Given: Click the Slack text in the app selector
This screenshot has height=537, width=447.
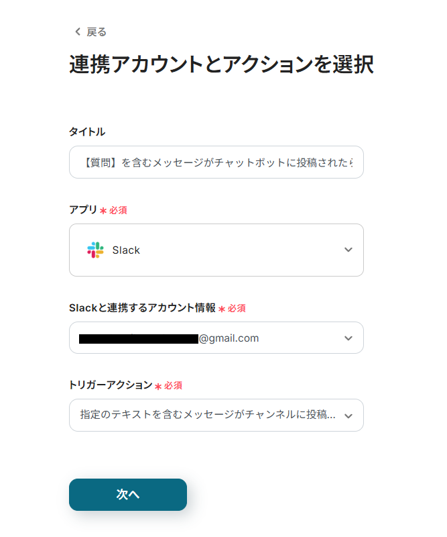Looking at the screenshot, I should pos(126,250).
